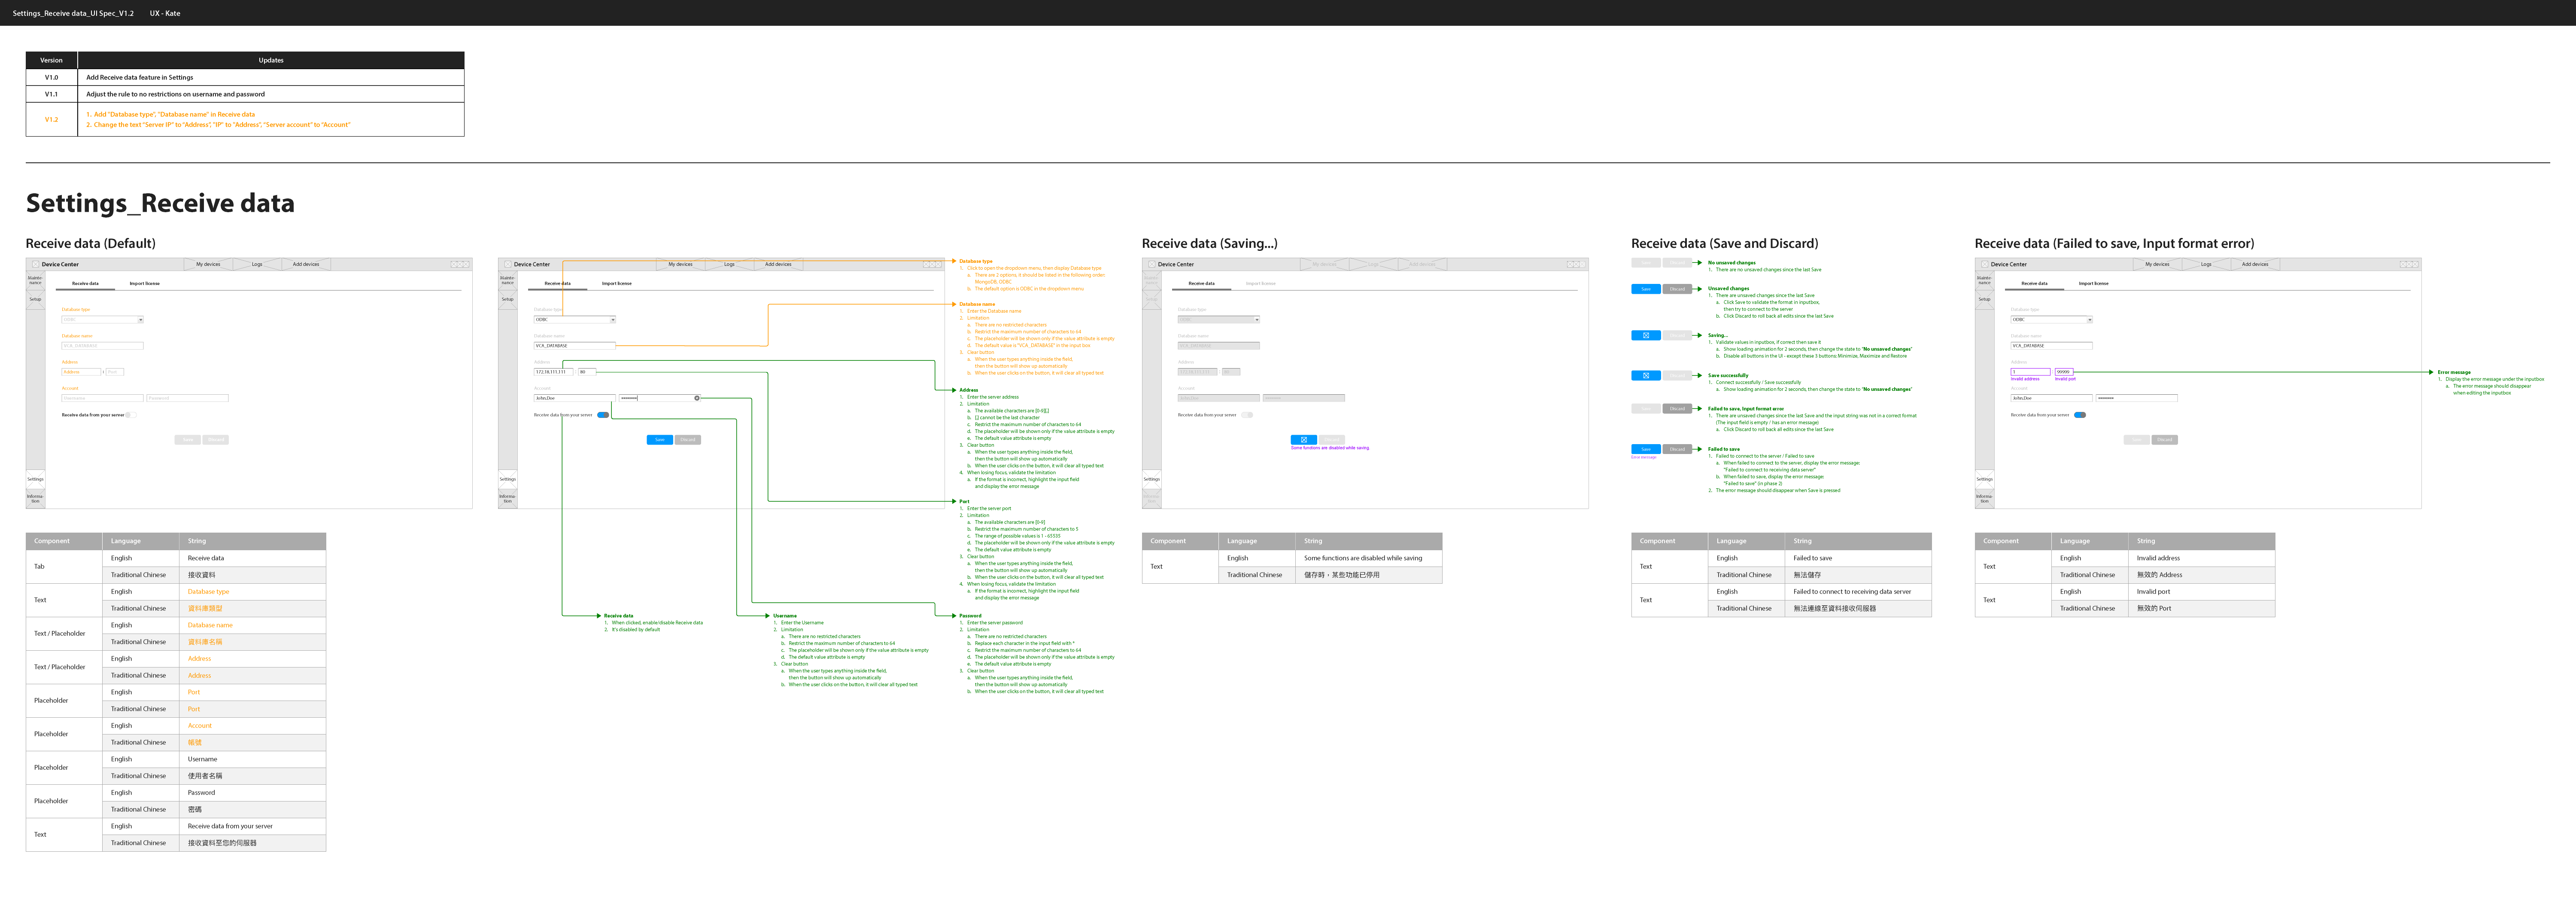Click port field showing 99999
The image size is (2576, 902).
[x=2064, y=372]
